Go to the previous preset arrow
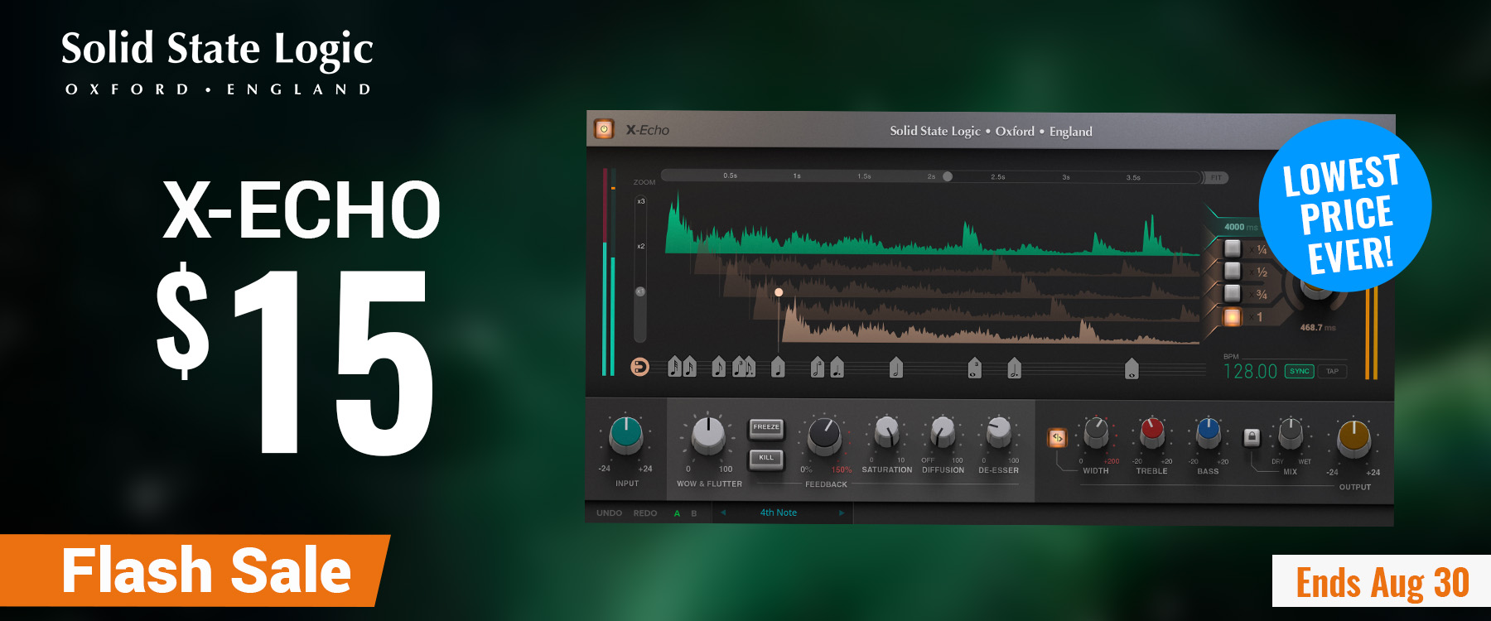This screenshot has width=1491, height=621. 723,513
